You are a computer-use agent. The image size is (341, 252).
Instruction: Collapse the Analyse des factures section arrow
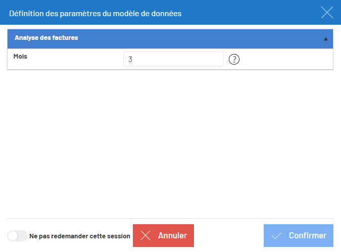(325, 39)
